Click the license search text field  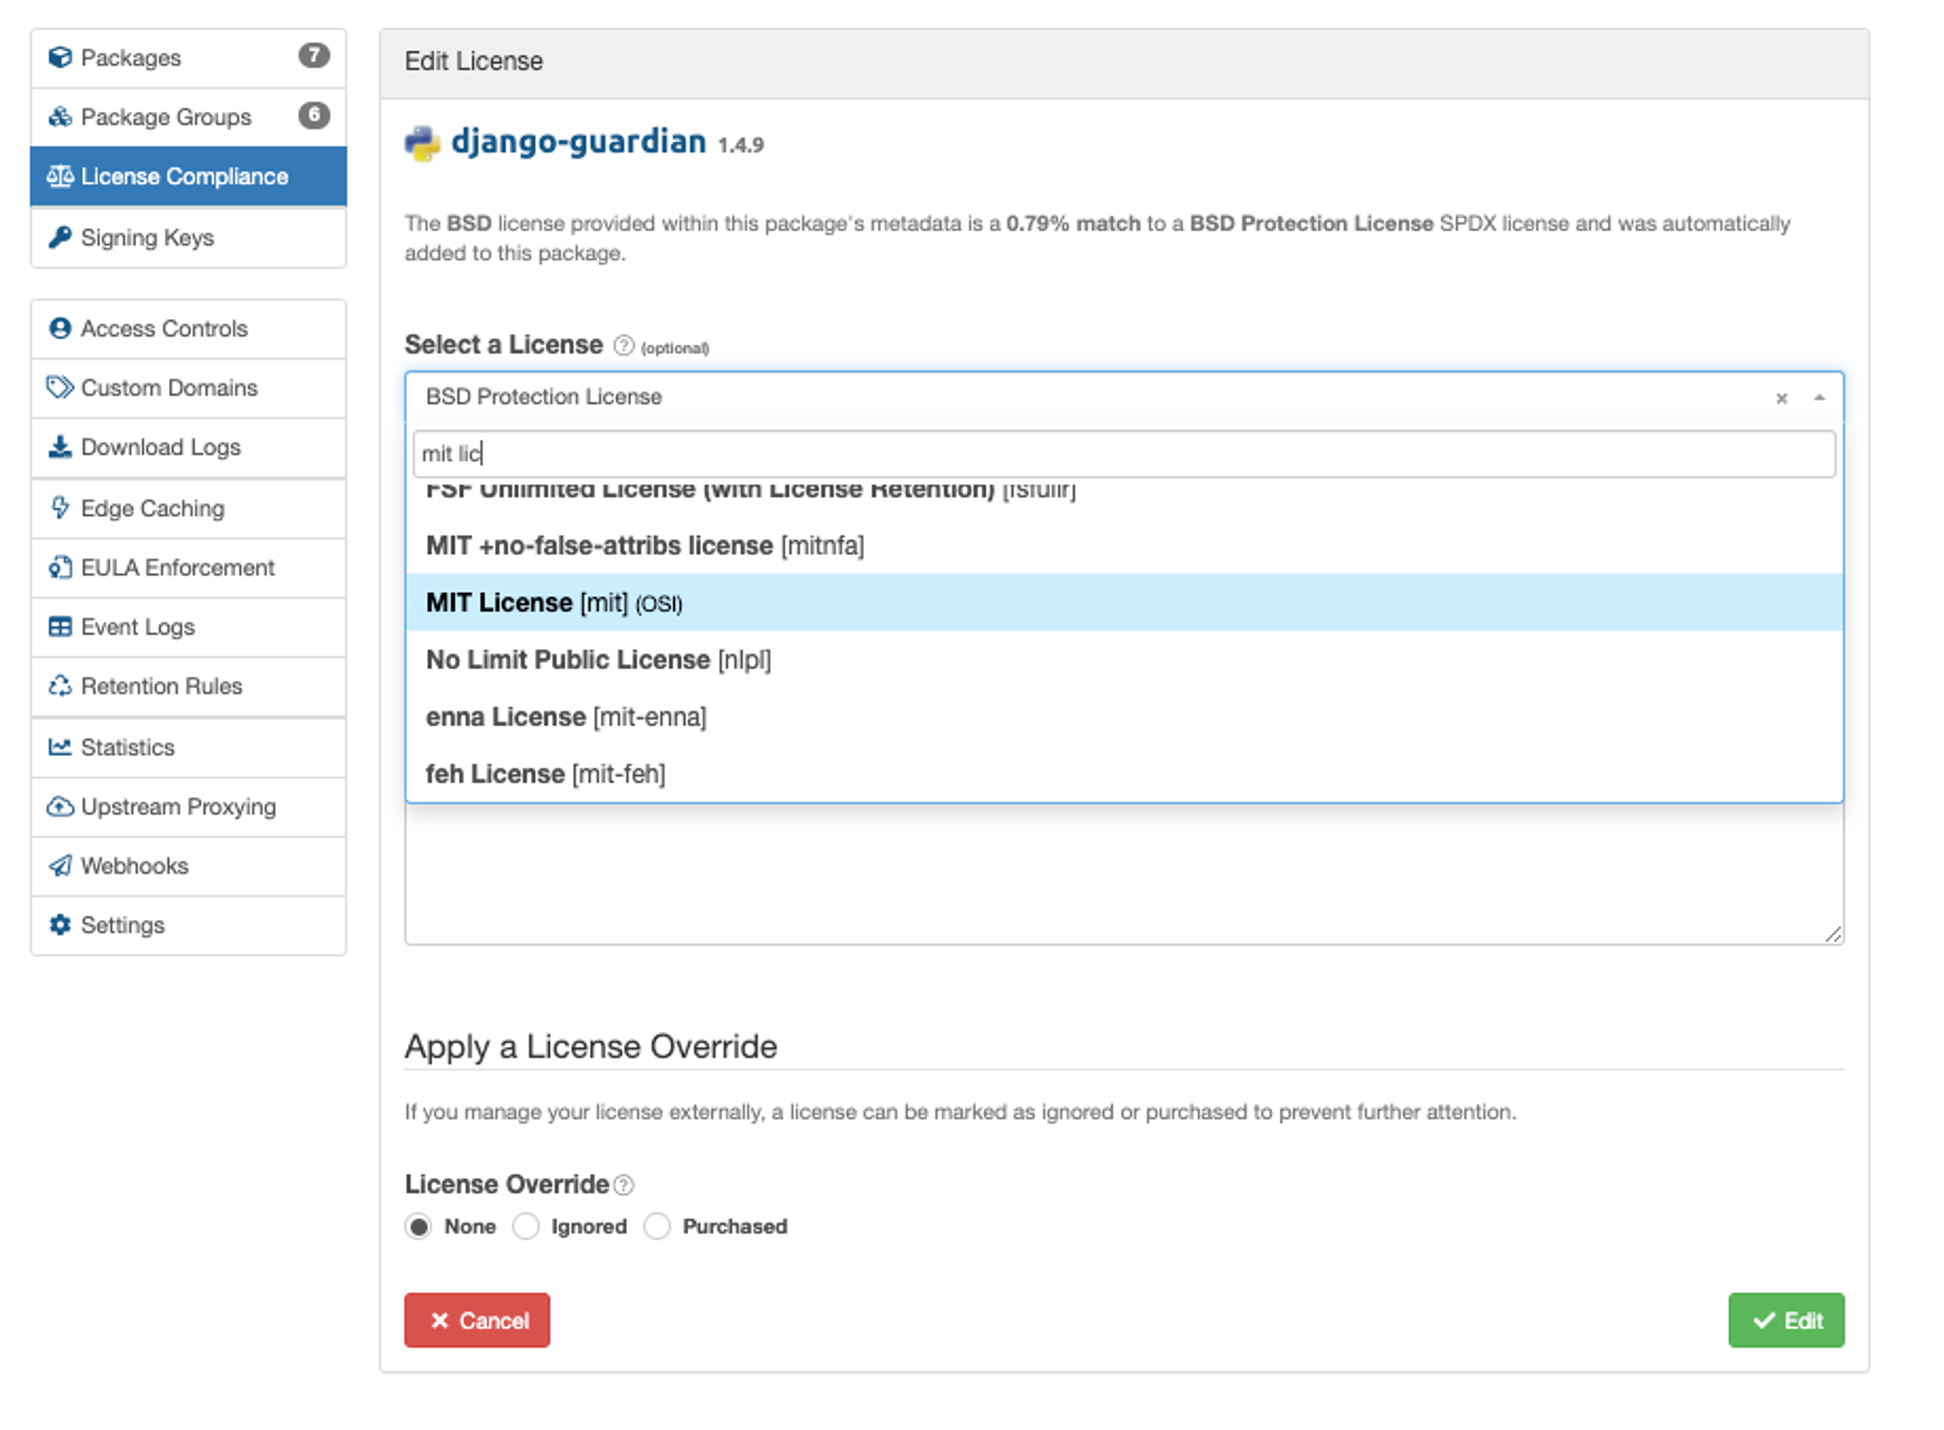[1122, 454]
